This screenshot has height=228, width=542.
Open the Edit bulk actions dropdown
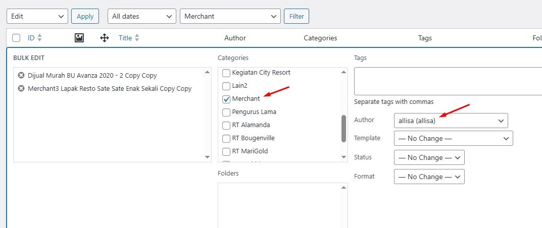37,16
